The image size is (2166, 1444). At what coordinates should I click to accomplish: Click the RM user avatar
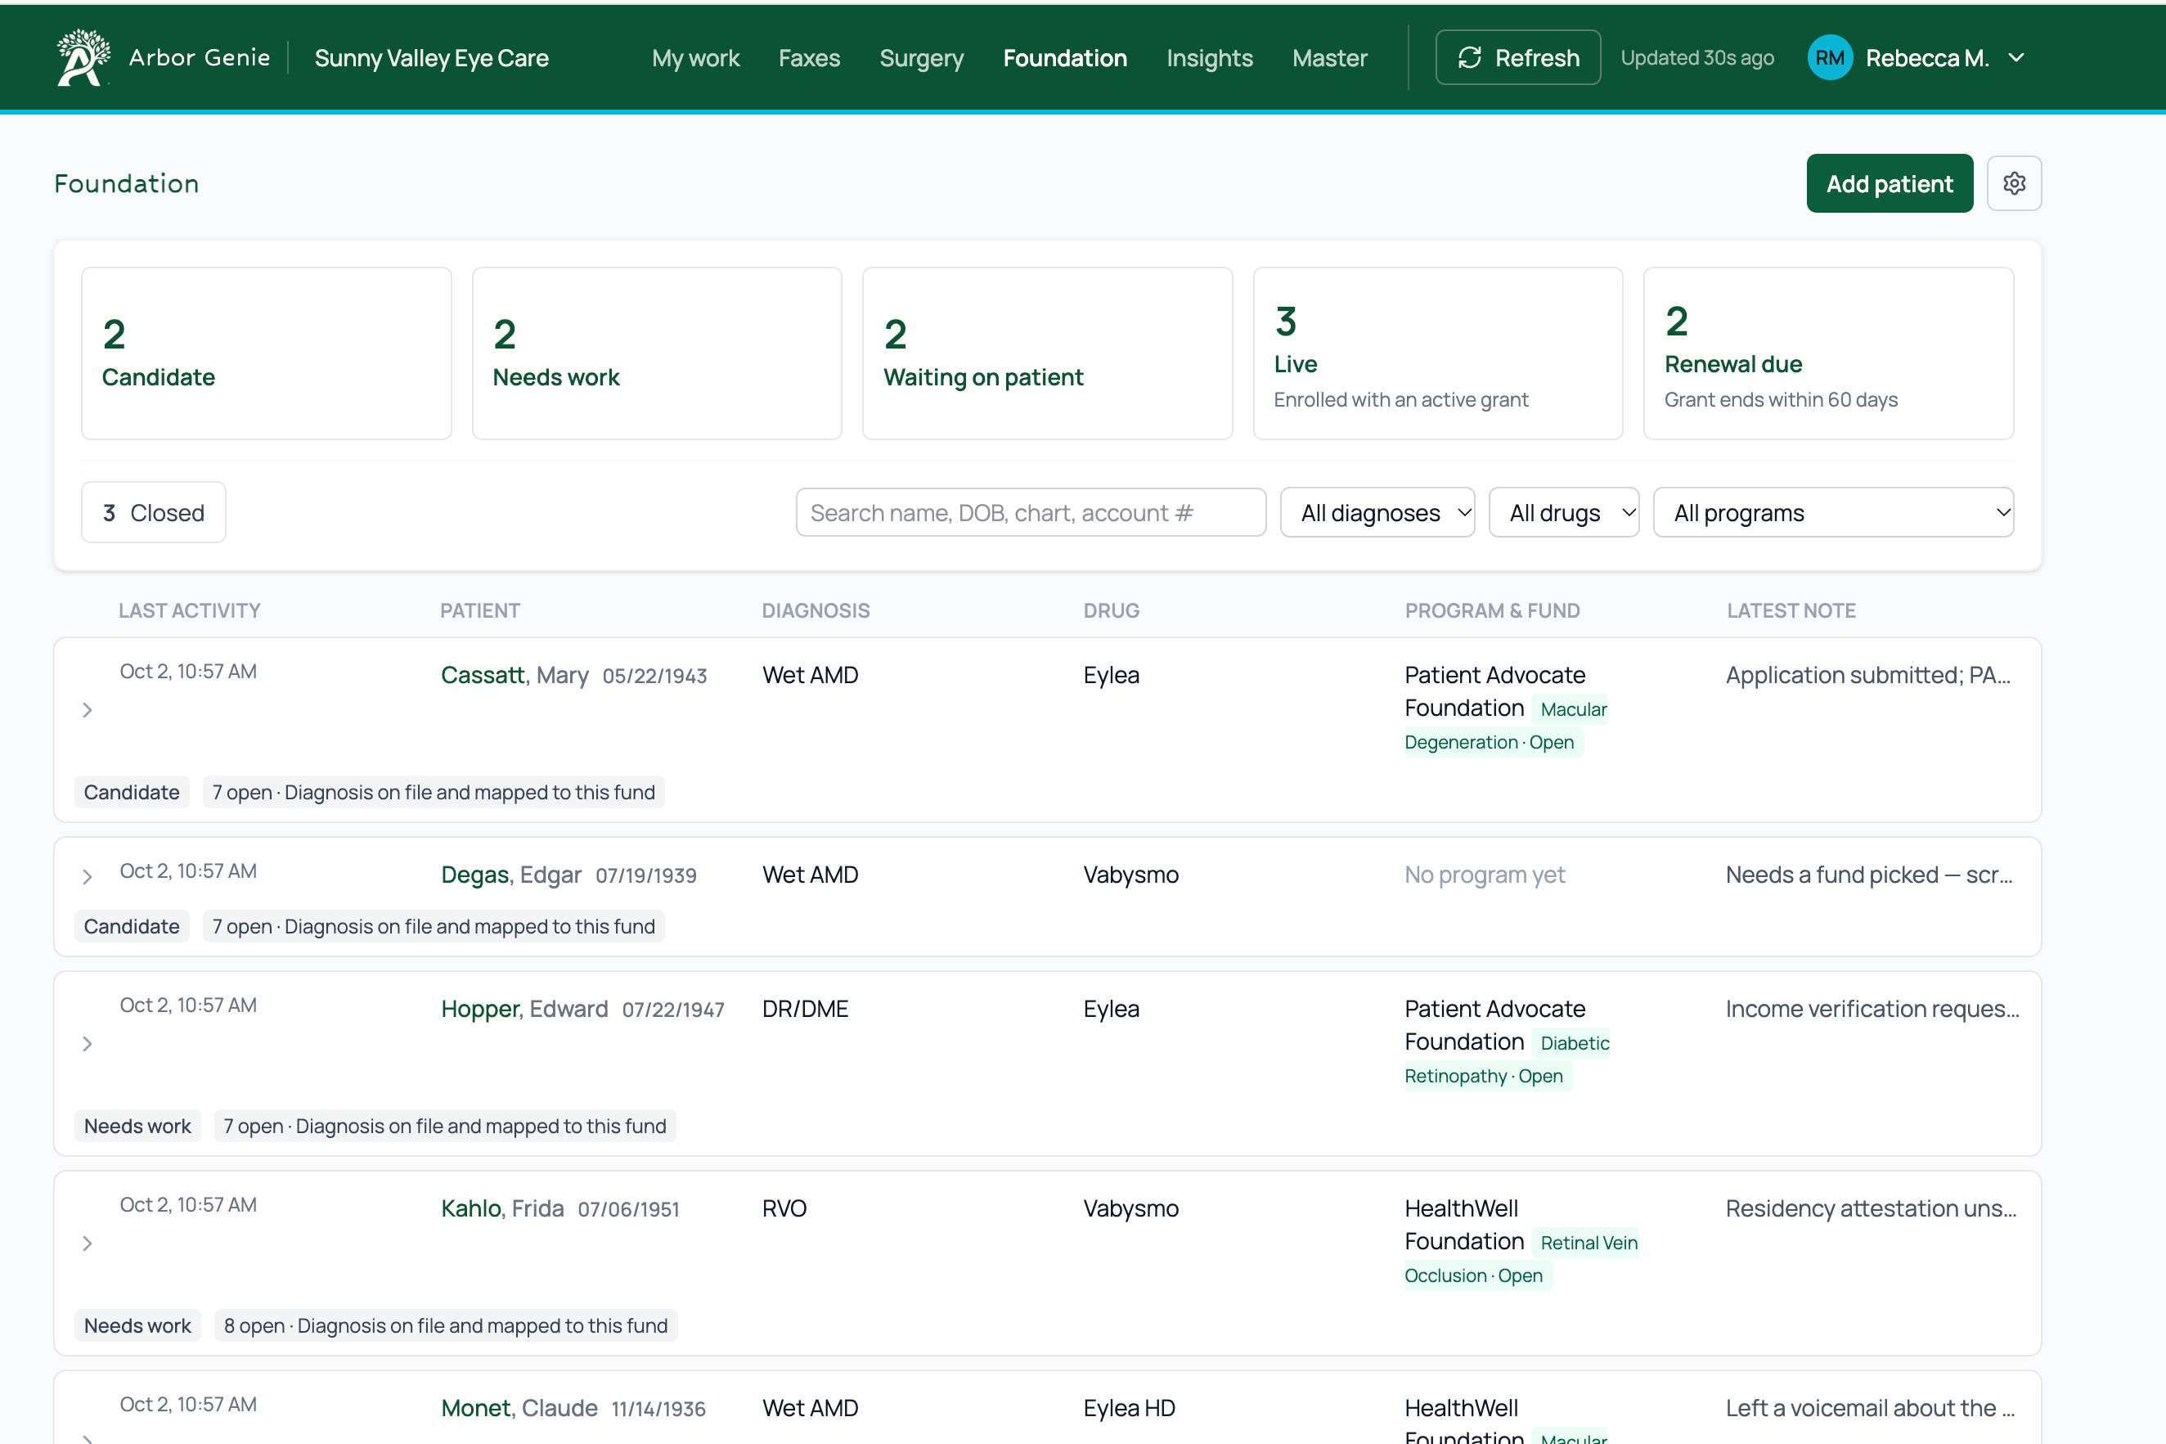coord(1829,57)
